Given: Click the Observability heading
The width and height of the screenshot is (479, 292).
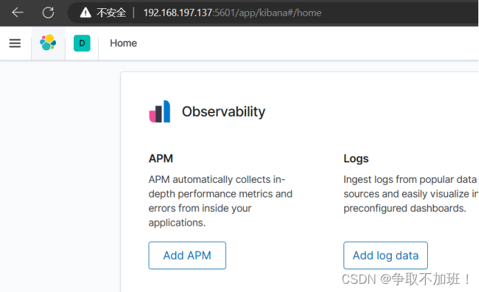Looking at the screenshot, I should coord(224,112).
